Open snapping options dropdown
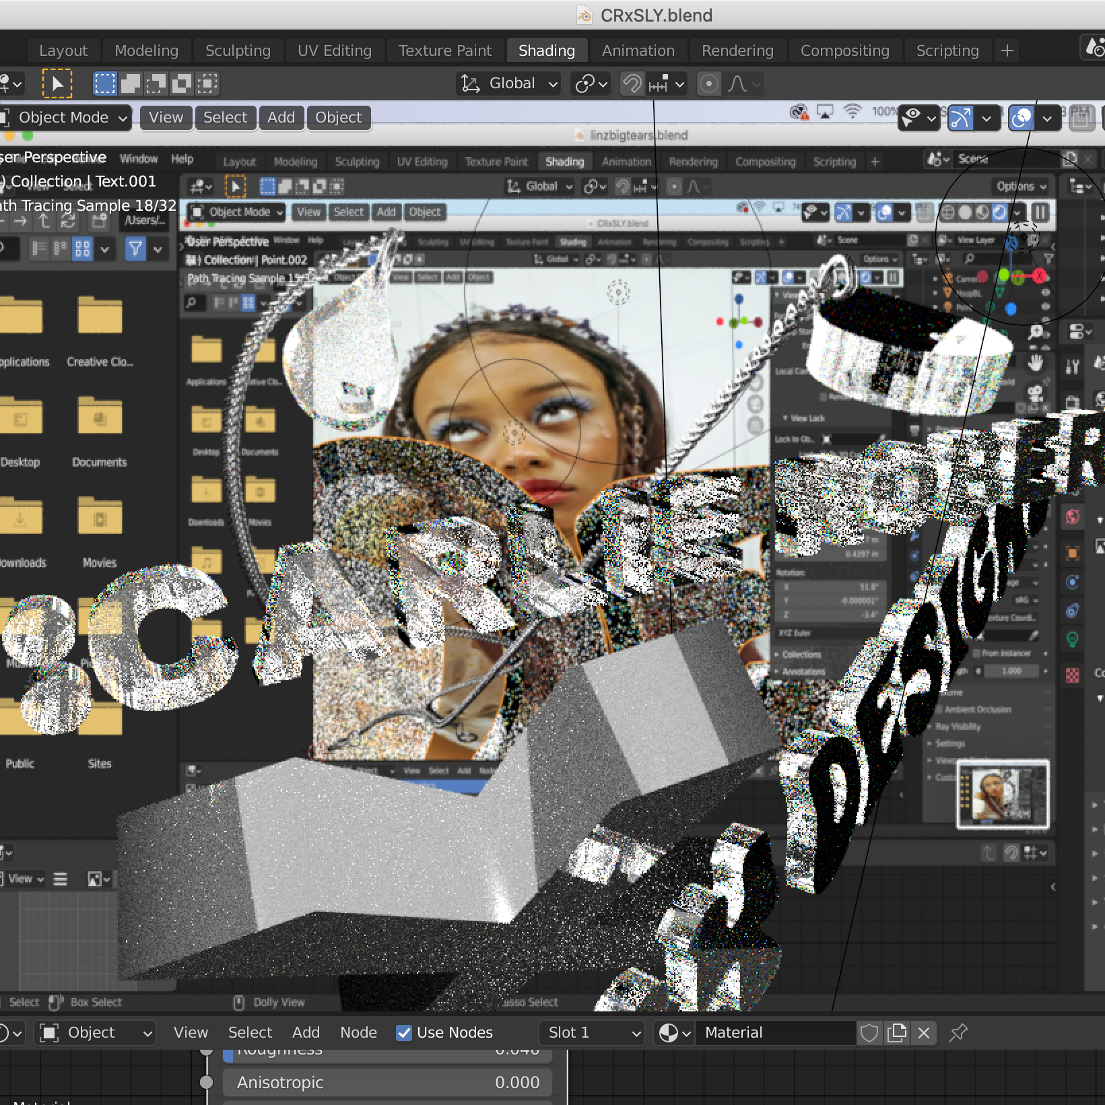This screenshot has height=1105, width=1105. click(x=667, y=84)
